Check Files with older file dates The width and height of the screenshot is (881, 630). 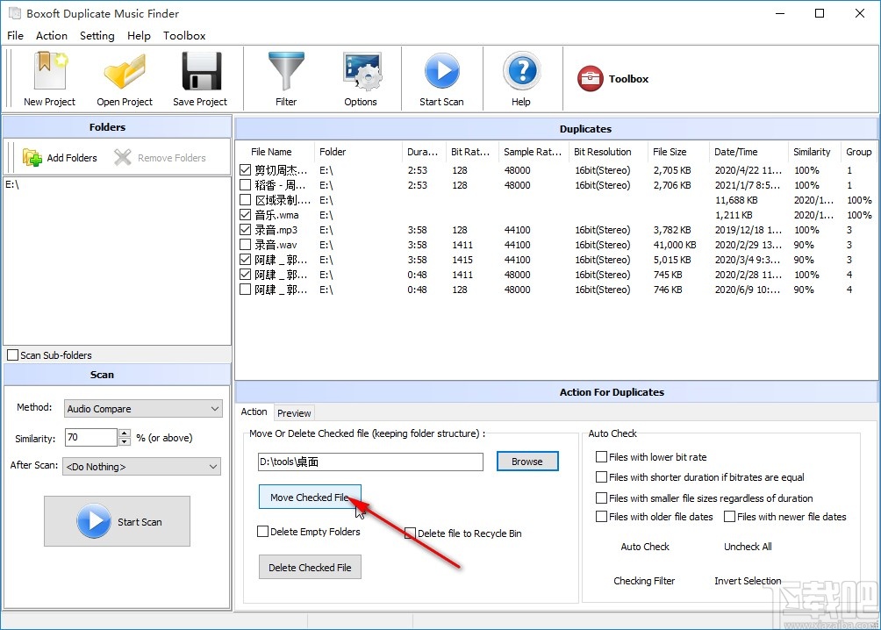(x=601, y=517)
